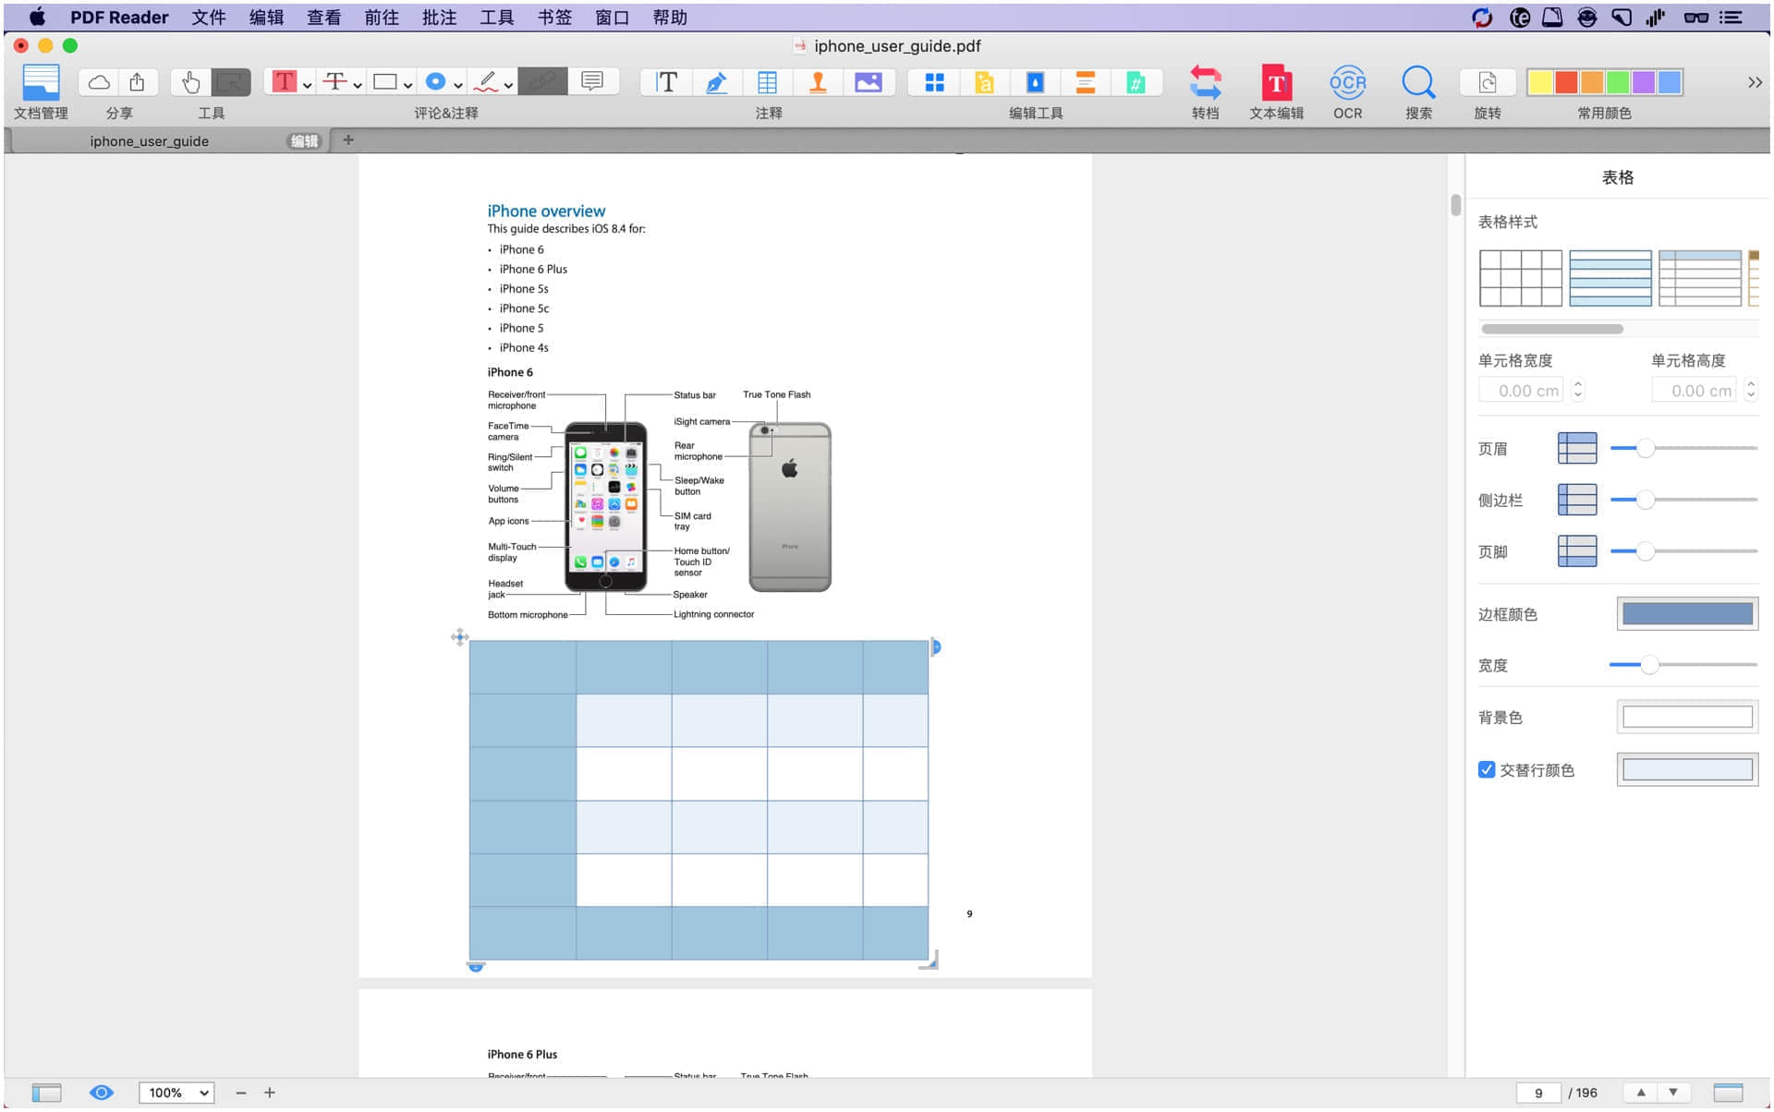Click the link tool icon
The image size is (1774, 1112).
coord(542,82)
